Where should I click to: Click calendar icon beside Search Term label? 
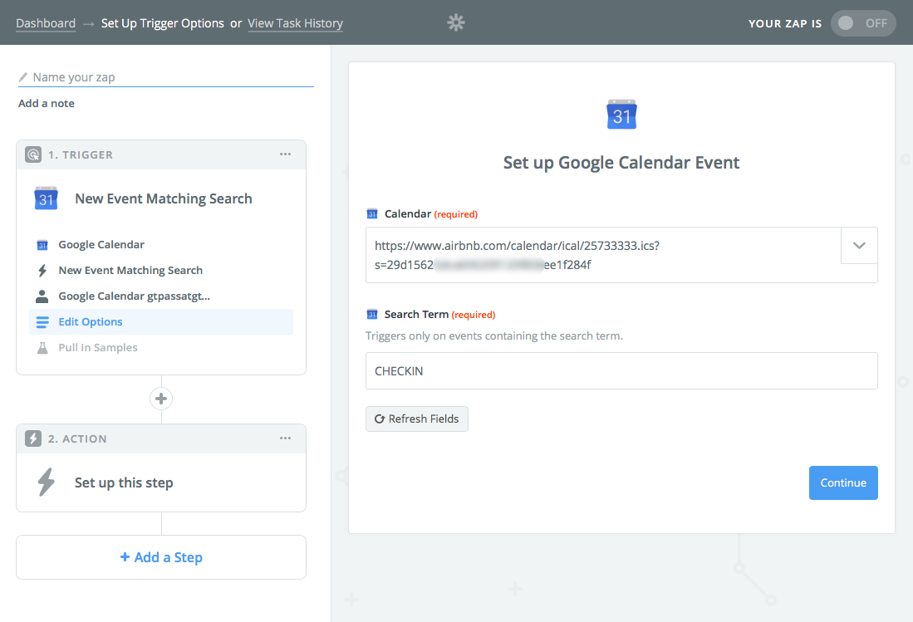372,314
